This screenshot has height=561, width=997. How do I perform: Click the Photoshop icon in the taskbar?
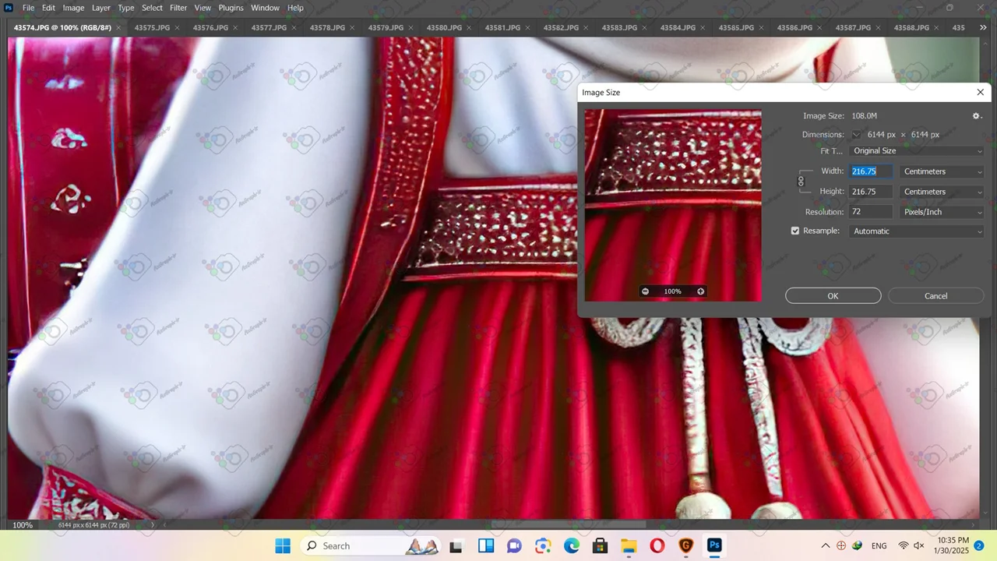[x=714, y=545]
